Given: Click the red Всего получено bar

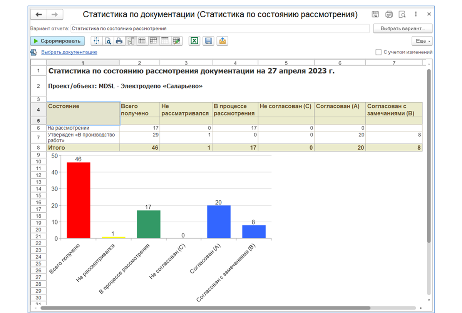Looking at the screenshot, I should 78,200.
